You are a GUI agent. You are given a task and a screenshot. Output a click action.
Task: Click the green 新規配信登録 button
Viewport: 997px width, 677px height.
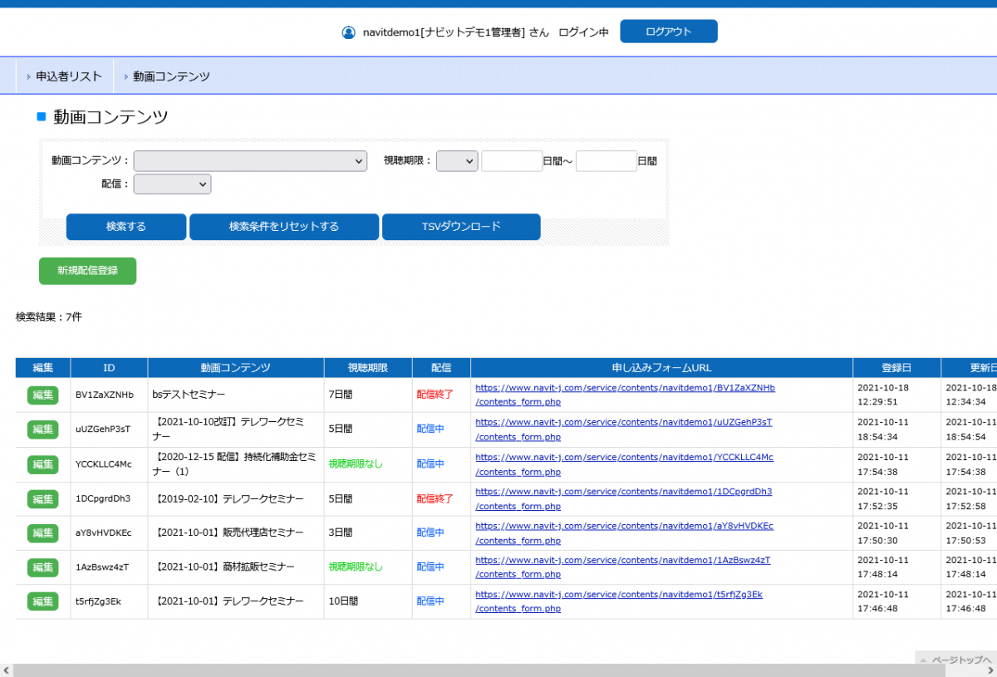(x=87, y=271)
